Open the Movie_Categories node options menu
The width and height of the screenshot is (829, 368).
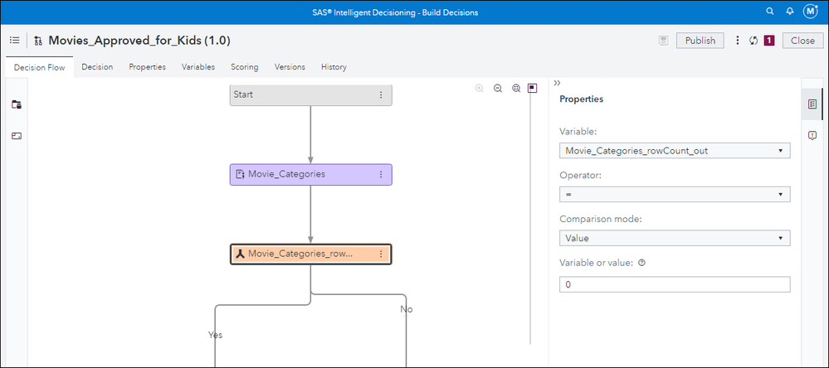(x=381, y=175)
